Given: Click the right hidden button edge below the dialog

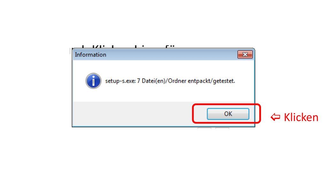Looking at the screenshot, I should (x=222, y=128).
